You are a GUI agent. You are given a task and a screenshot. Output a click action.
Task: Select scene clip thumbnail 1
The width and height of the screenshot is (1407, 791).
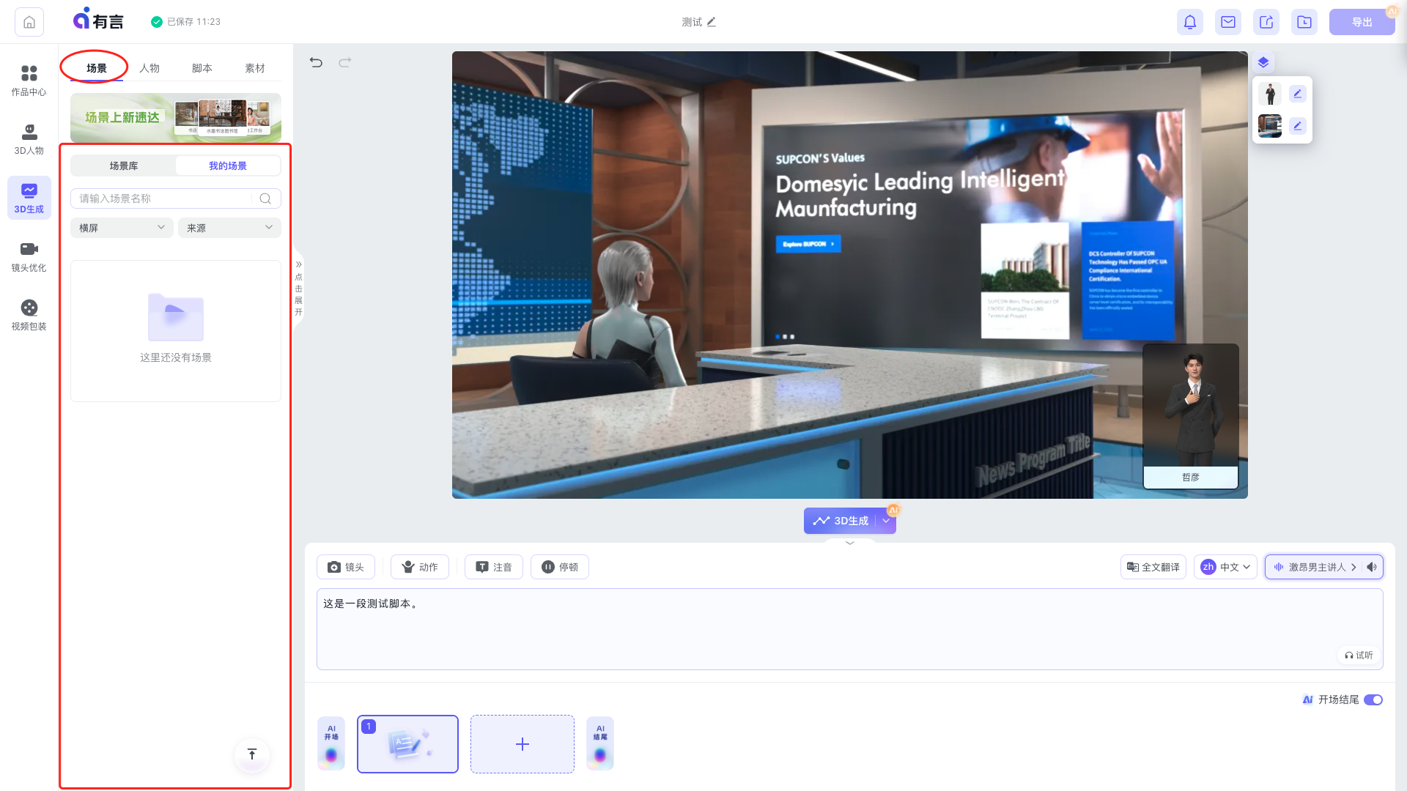(x=408, y=744)
